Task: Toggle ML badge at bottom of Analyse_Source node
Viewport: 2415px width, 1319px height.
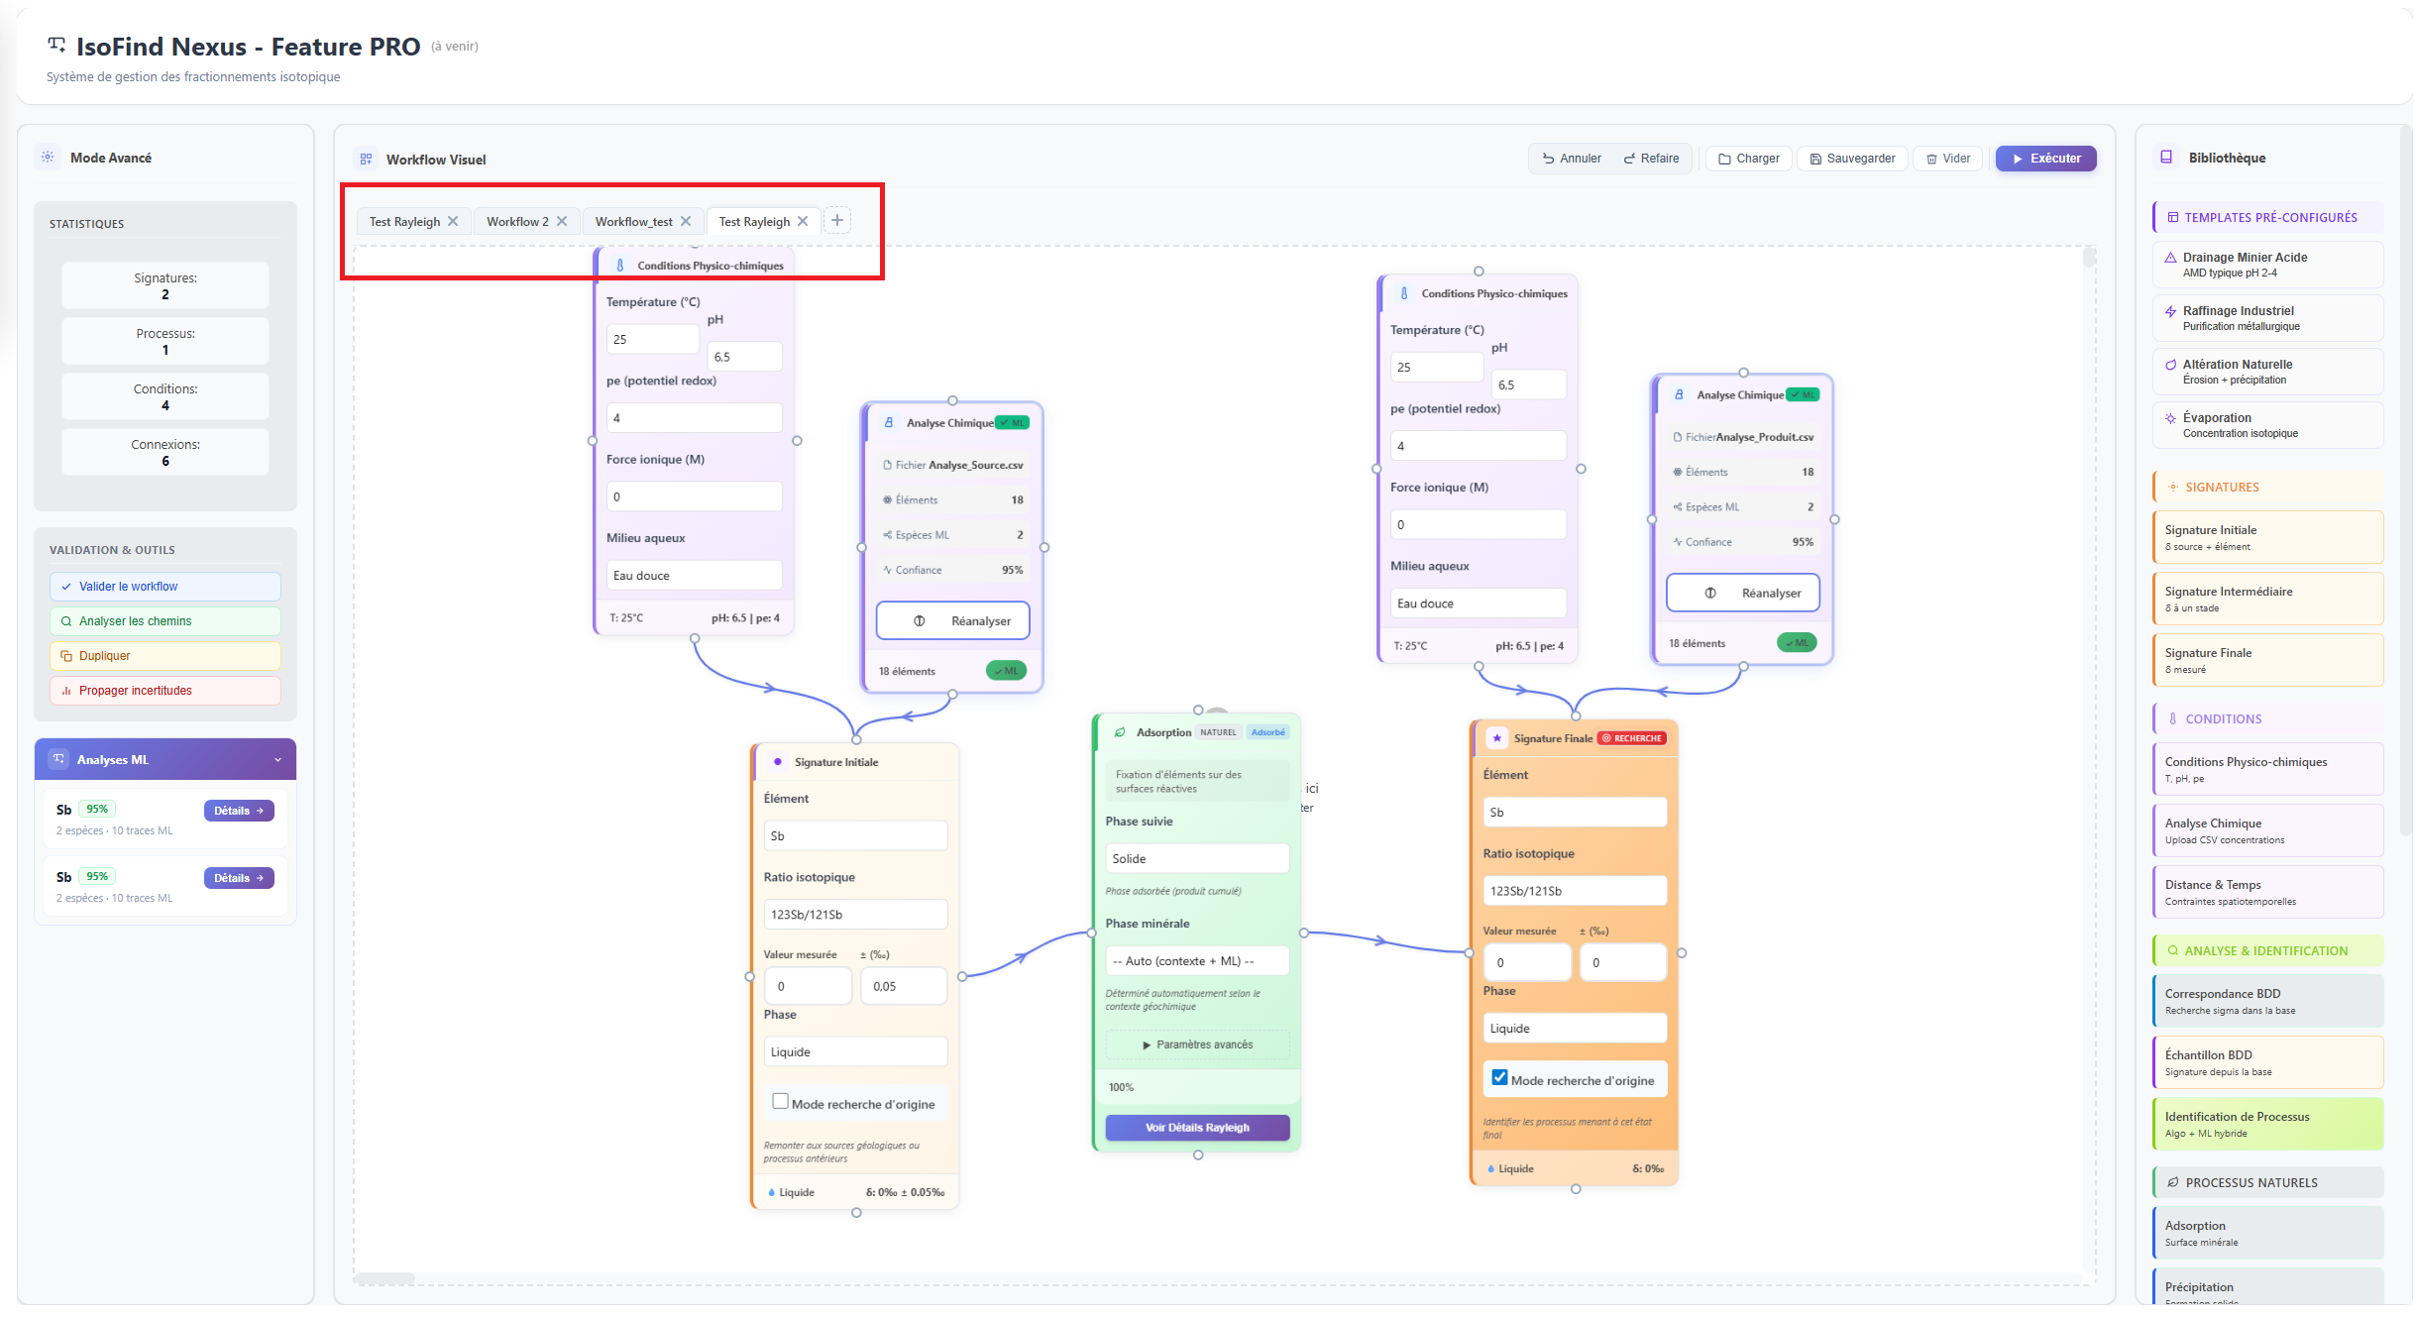Action: click(x=1006, y=671)
